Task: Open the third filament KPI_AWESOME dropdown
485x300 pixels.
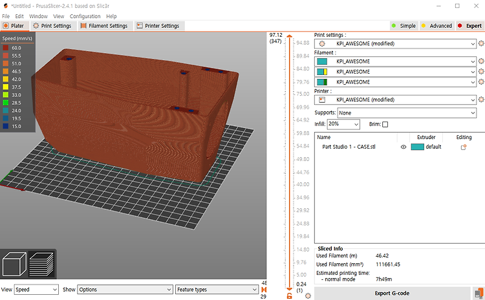Action: [x=395, y=81]
